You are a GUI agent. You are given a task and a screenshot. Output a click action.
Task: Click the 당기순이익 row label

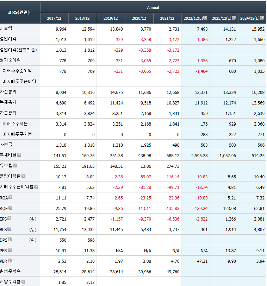coord(10,60)
